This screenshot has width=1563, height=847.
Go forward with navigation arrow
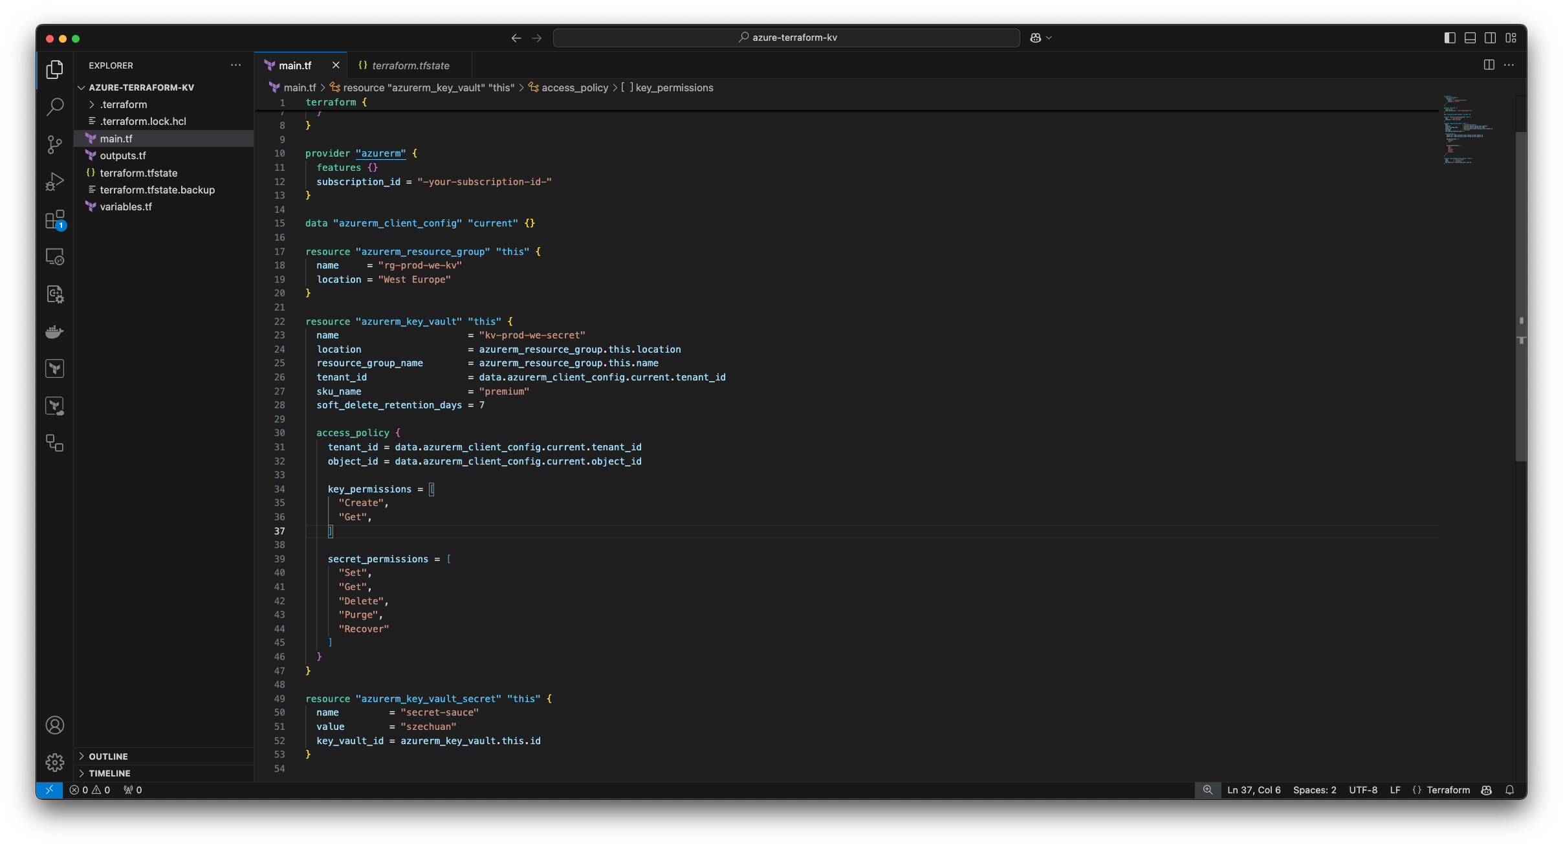click(537, 38)
